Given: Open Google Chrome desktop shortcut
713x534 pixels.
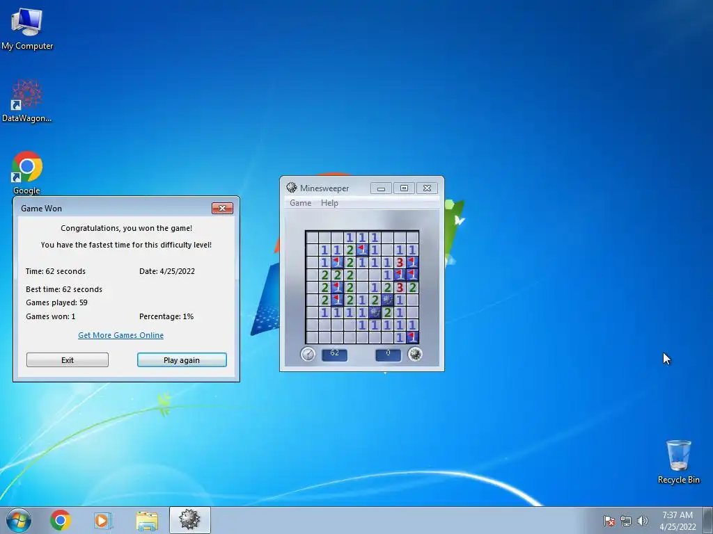Looking at the screenshot, I should click(x=27, y=172).
